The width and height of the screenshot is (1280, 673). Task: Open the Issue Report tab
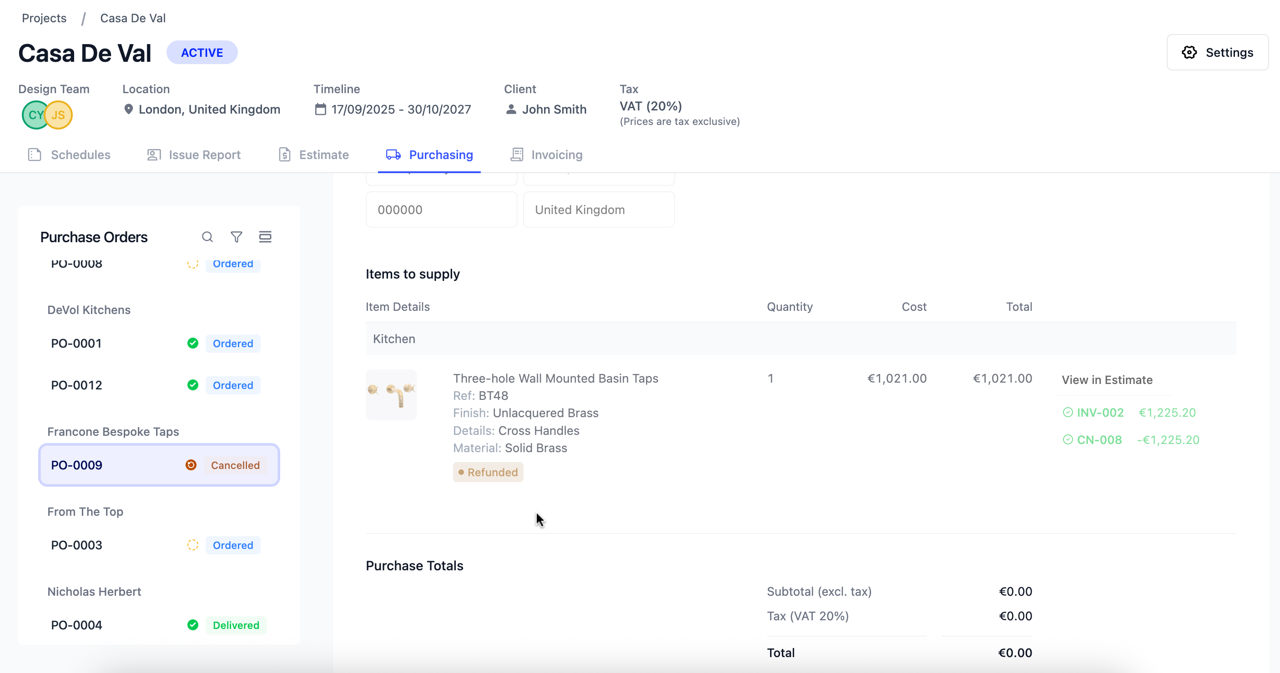click(194, 155)
